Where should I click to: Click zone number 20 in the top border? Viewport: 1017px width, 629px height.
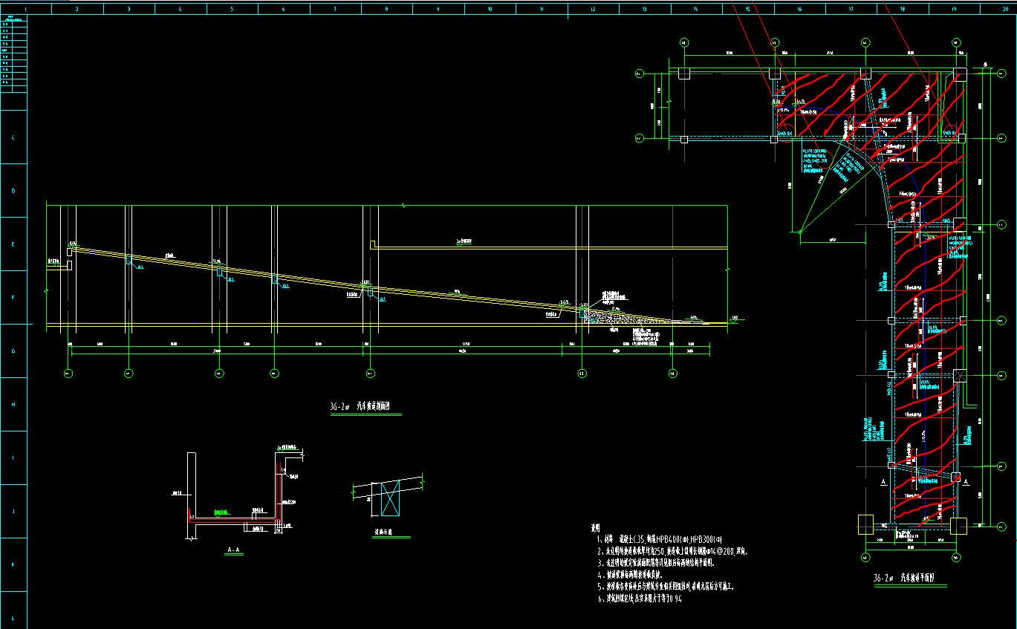click(1005, 10)
